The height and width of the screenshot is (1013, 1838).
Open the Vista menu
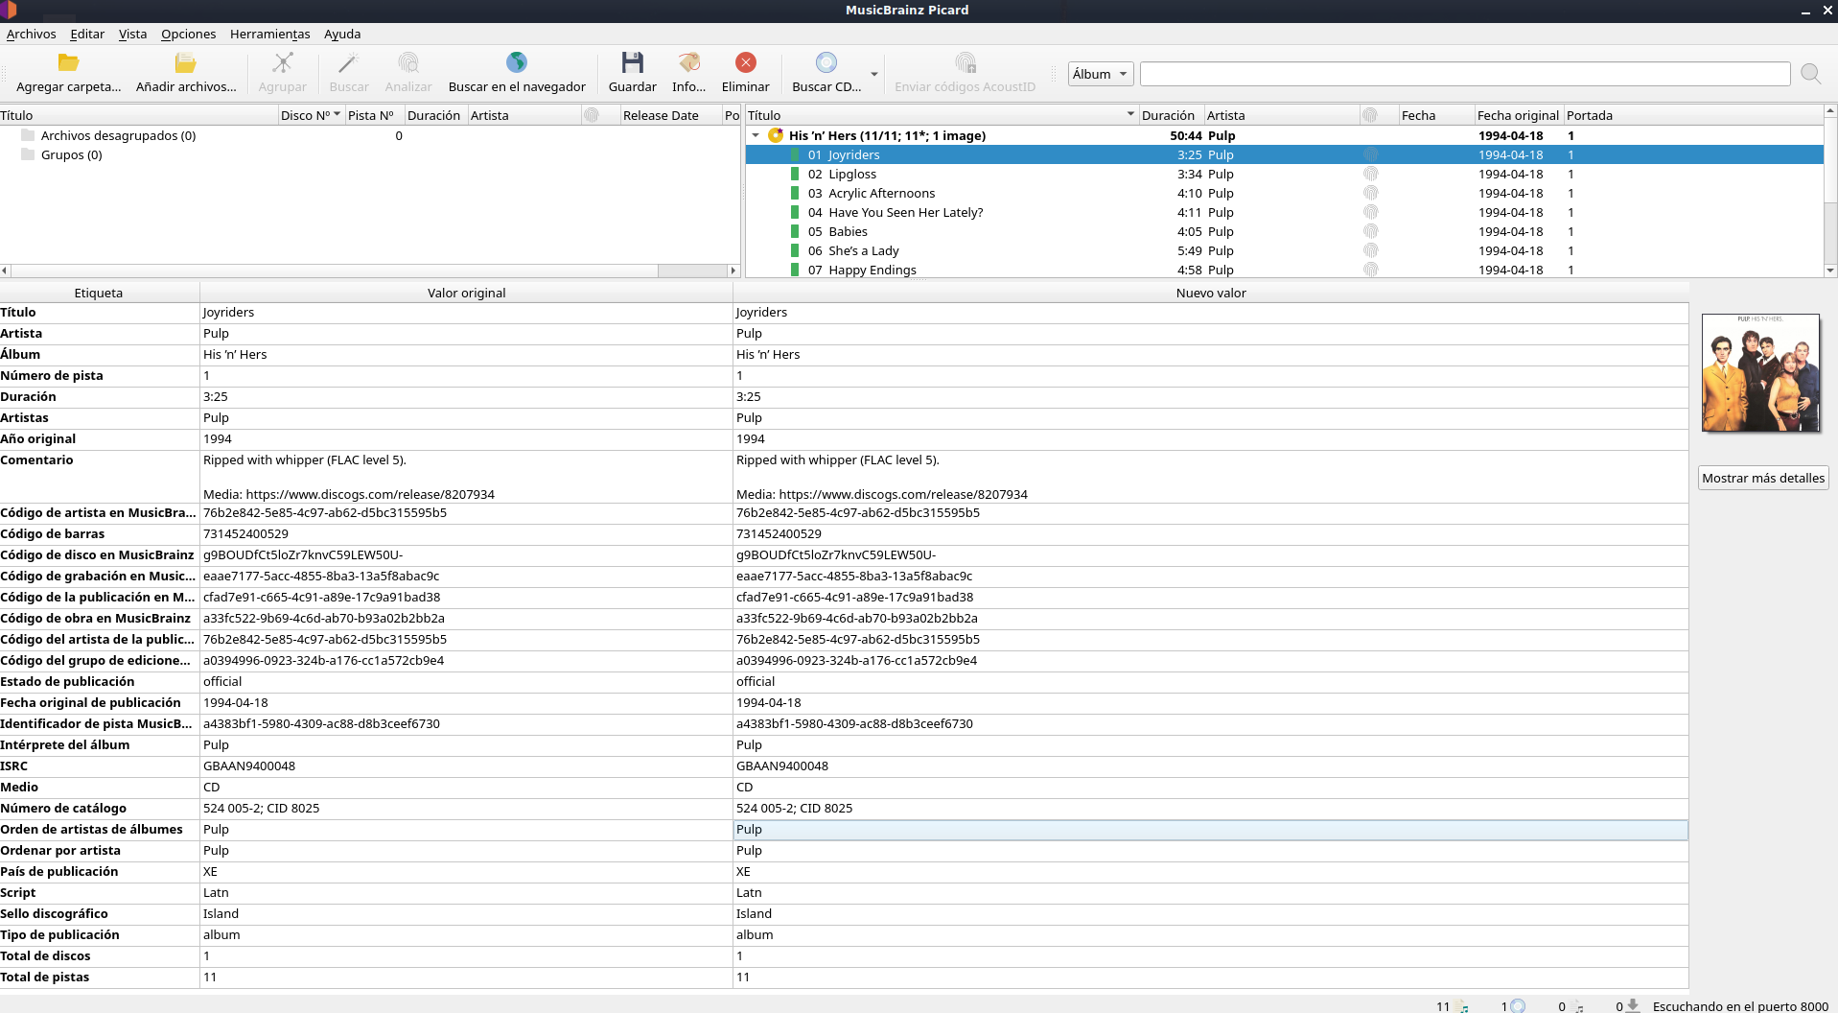pos(133,34)
